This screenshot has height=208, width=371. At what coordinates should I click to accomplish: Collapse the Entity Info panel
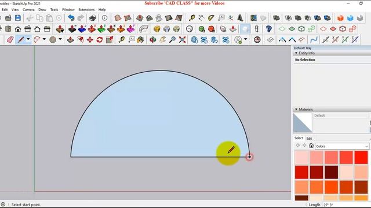[296, 53]
